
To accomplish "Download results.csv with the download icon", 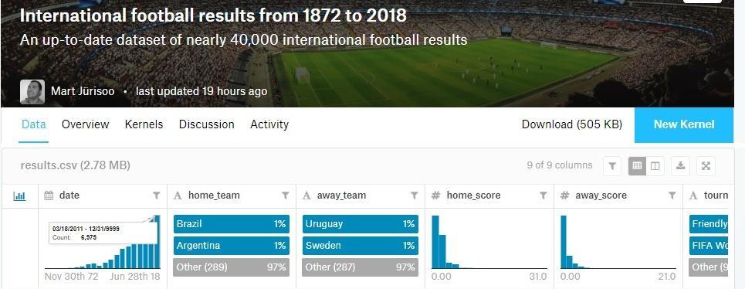I will coord(680,166).
